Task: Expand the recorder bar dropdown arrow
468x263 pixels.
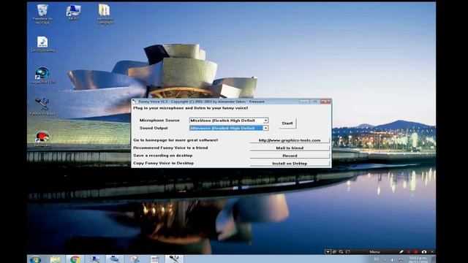Action: click(328, 251)
